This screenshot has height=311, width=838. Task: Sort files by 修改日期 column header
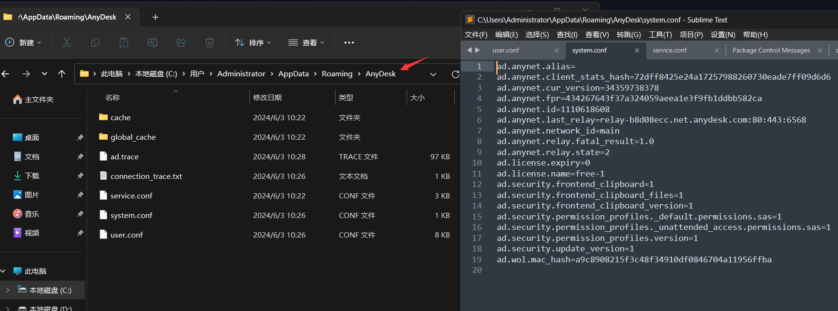[267, 97]
